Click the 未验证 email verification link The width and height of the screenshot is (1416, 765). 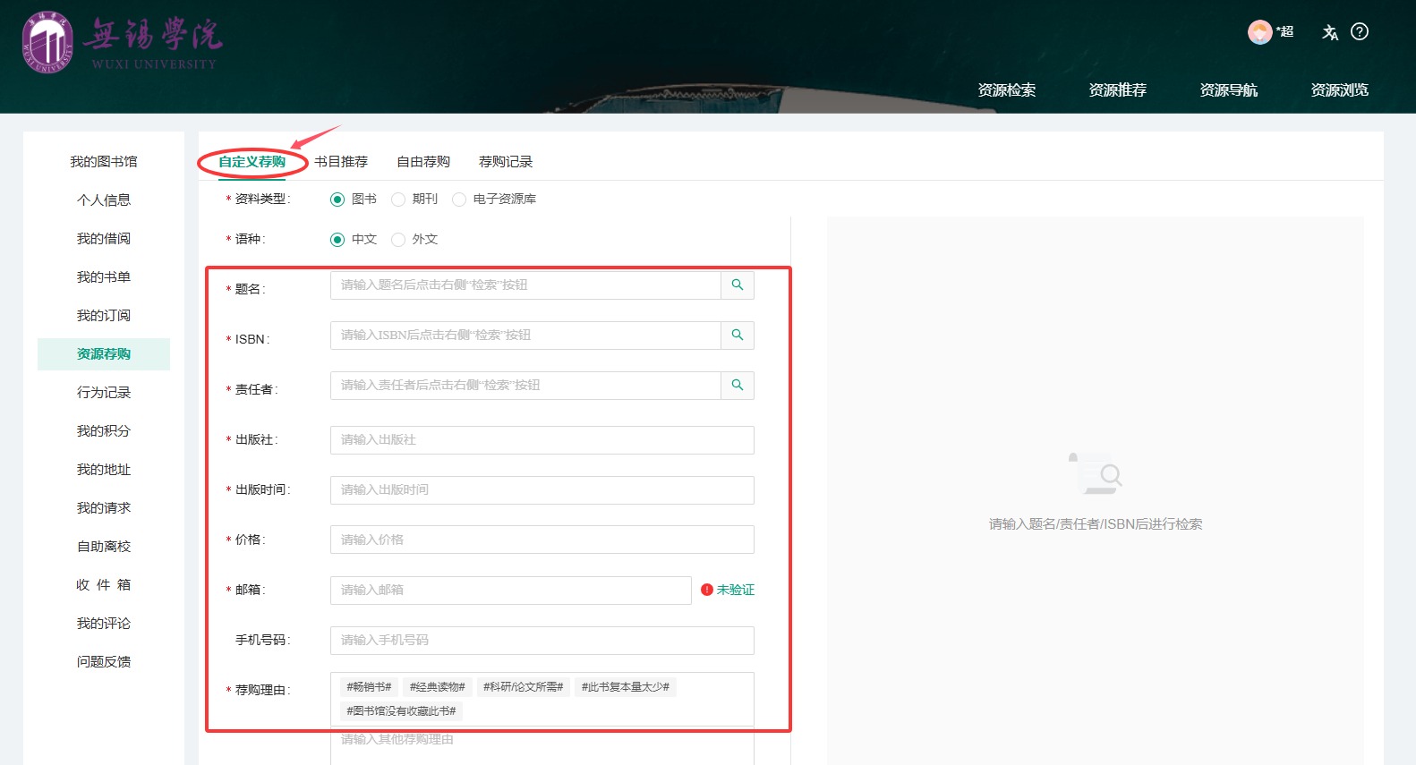pyautogui.click(x=735, y=590)
